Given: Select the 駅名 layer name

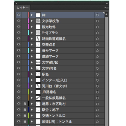Looking at the screenshot, I should [45, 74].
